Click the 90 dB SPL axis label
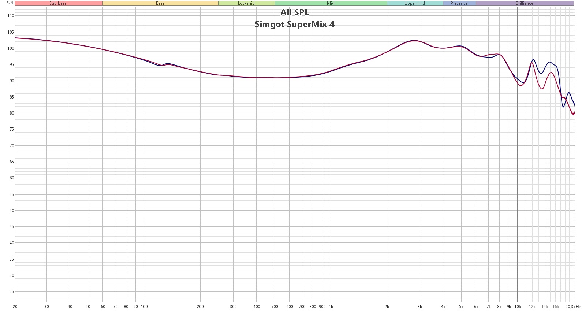582x311 pixels. 12,81
